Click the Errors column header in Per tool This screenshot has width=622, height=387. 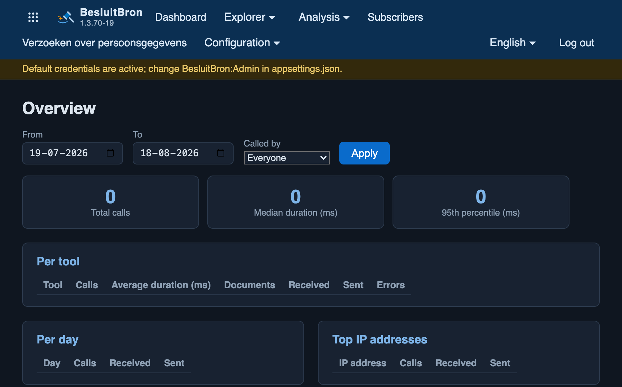tap(391, 285)
